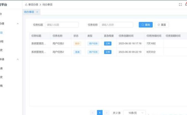Click 系统管理员 title in the 09:22:19 row
Screen dimensions: 187x115
pyautogui.click(x=39, y=52)
